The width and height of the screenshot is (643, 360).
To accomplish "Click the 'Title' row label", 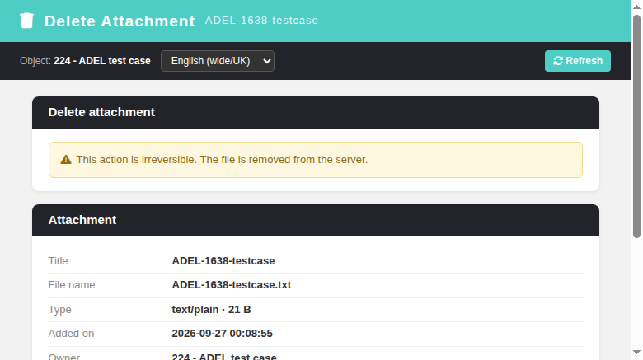I will click(59, 261).
